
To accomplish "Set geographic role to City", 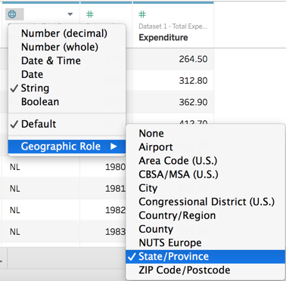I will [x=206, y=188].
